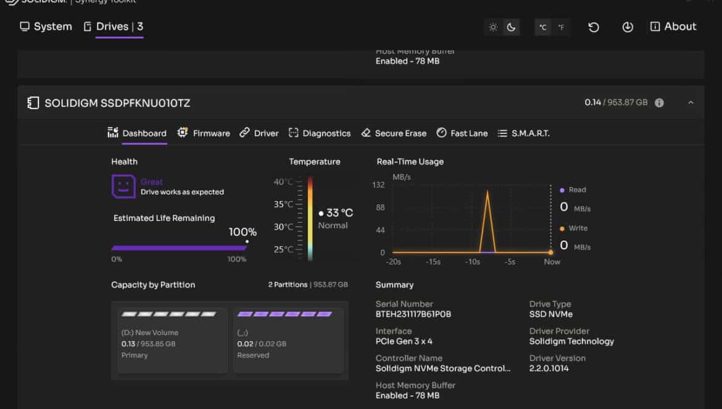Viewport: 722px width, 409px height.
Task: Click the SSD drive icon beside SOLIDIGM SSDPFKNU010TZ
Action: 33,102
